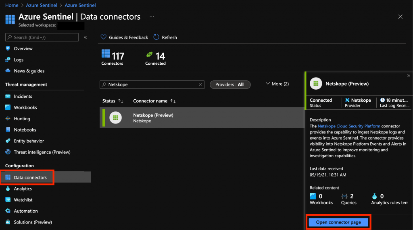Click the first Azure Sentinel breadcrumb
The image size is (413, 230).
coord(42,5)
